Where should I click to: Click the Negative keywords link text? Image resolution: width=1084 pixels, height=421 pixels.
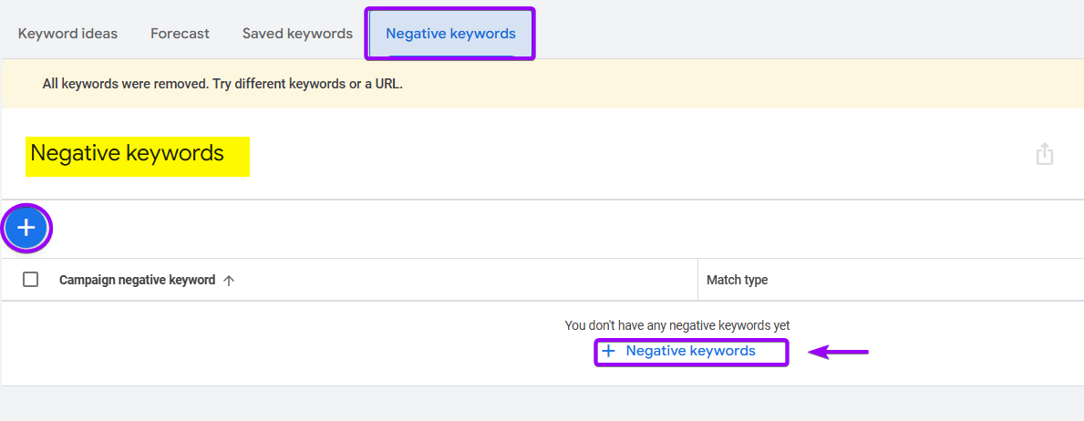[690, 351]
